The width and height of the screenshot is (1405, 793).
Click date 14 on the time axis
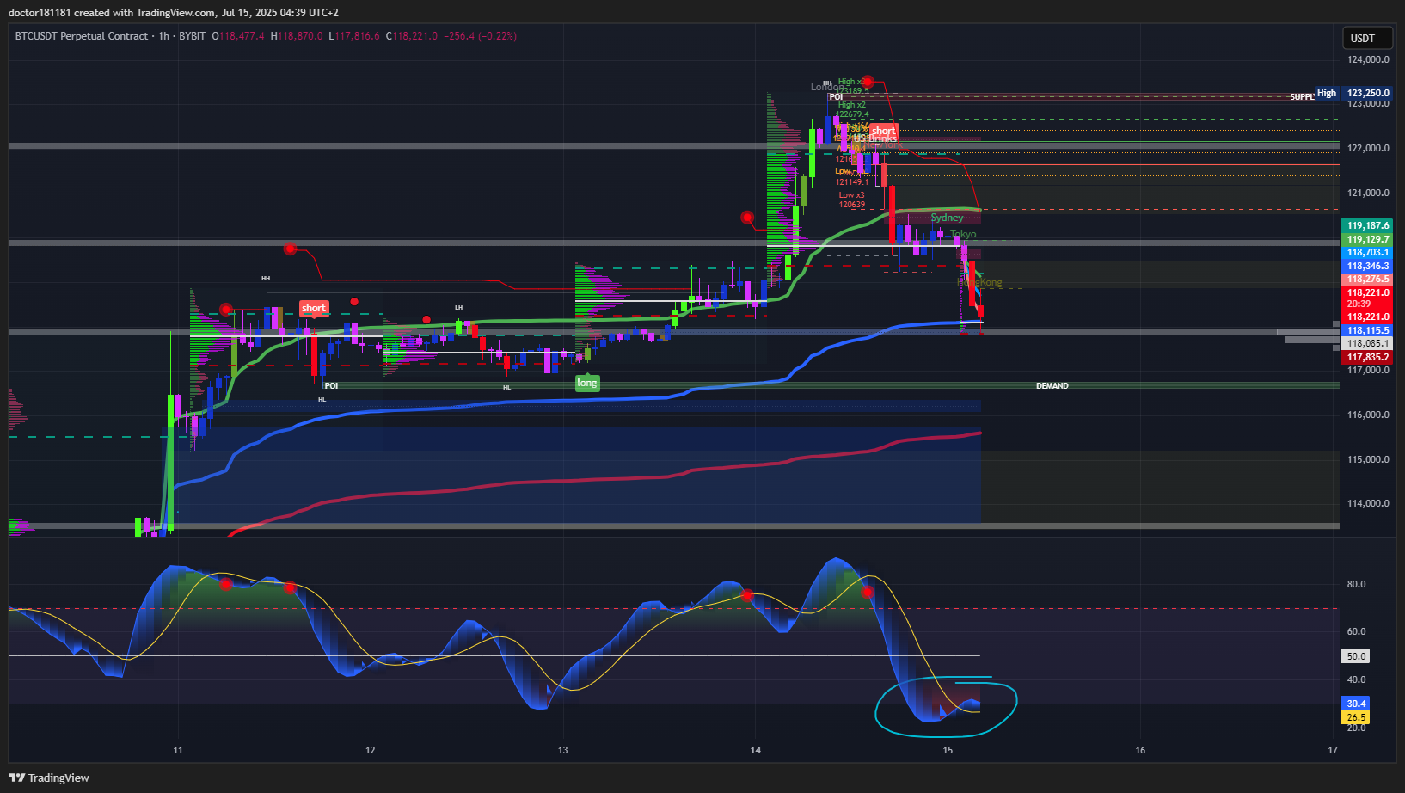tap(756, 750)
